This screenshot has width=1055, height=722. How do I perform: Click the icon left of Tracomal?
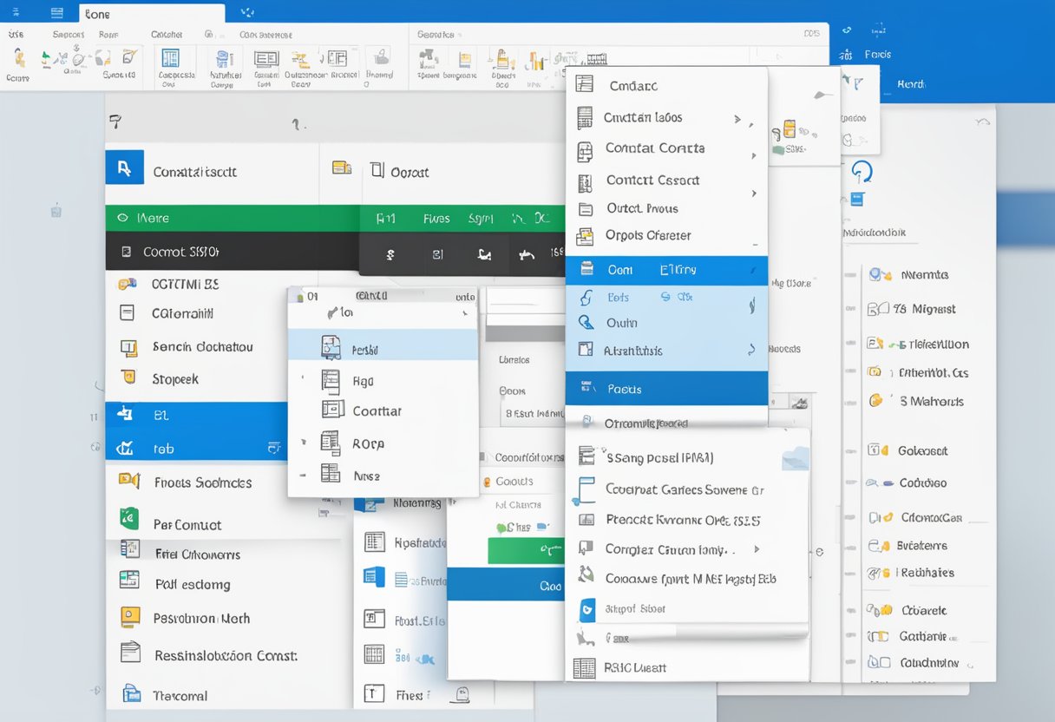coord(131,693)
